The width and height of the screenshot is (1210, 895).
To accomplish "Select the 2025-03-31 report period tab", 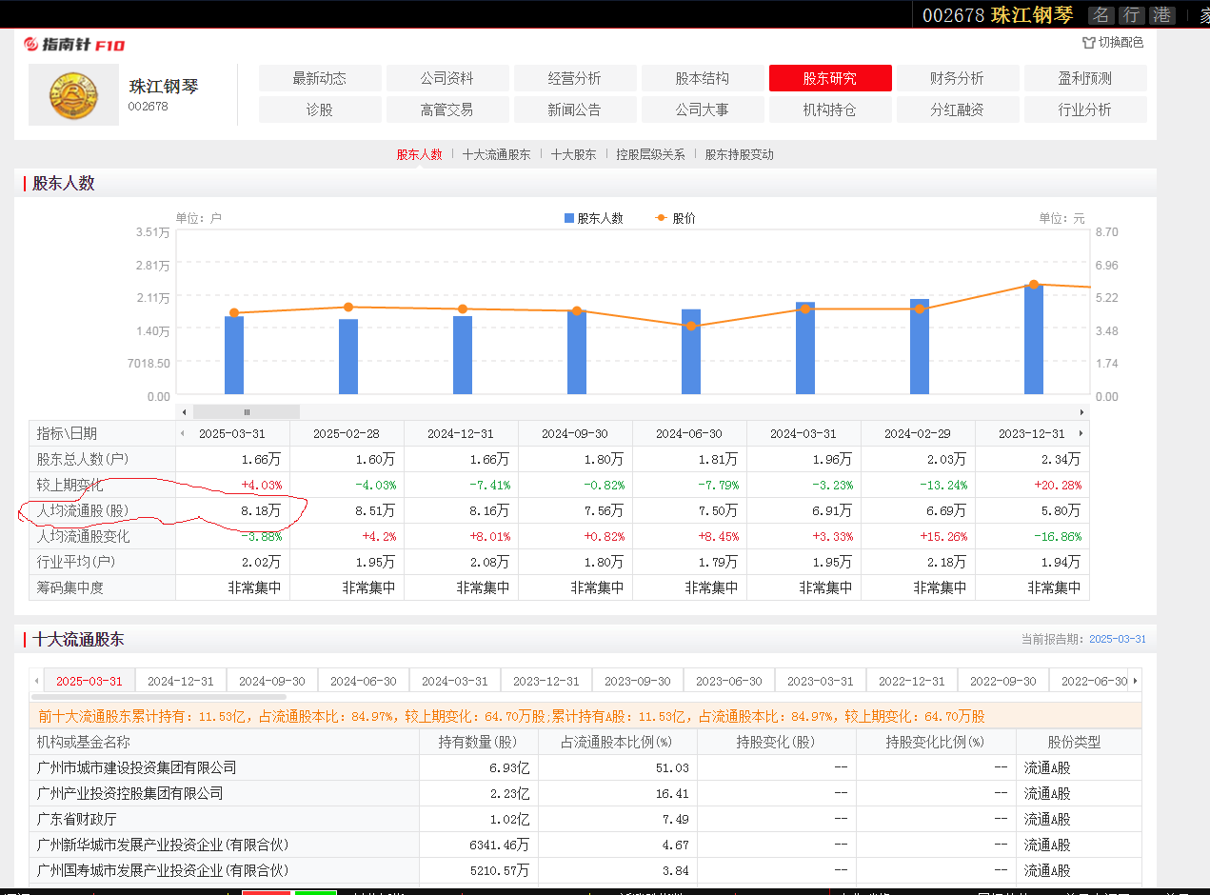I will tap(89, 681).
